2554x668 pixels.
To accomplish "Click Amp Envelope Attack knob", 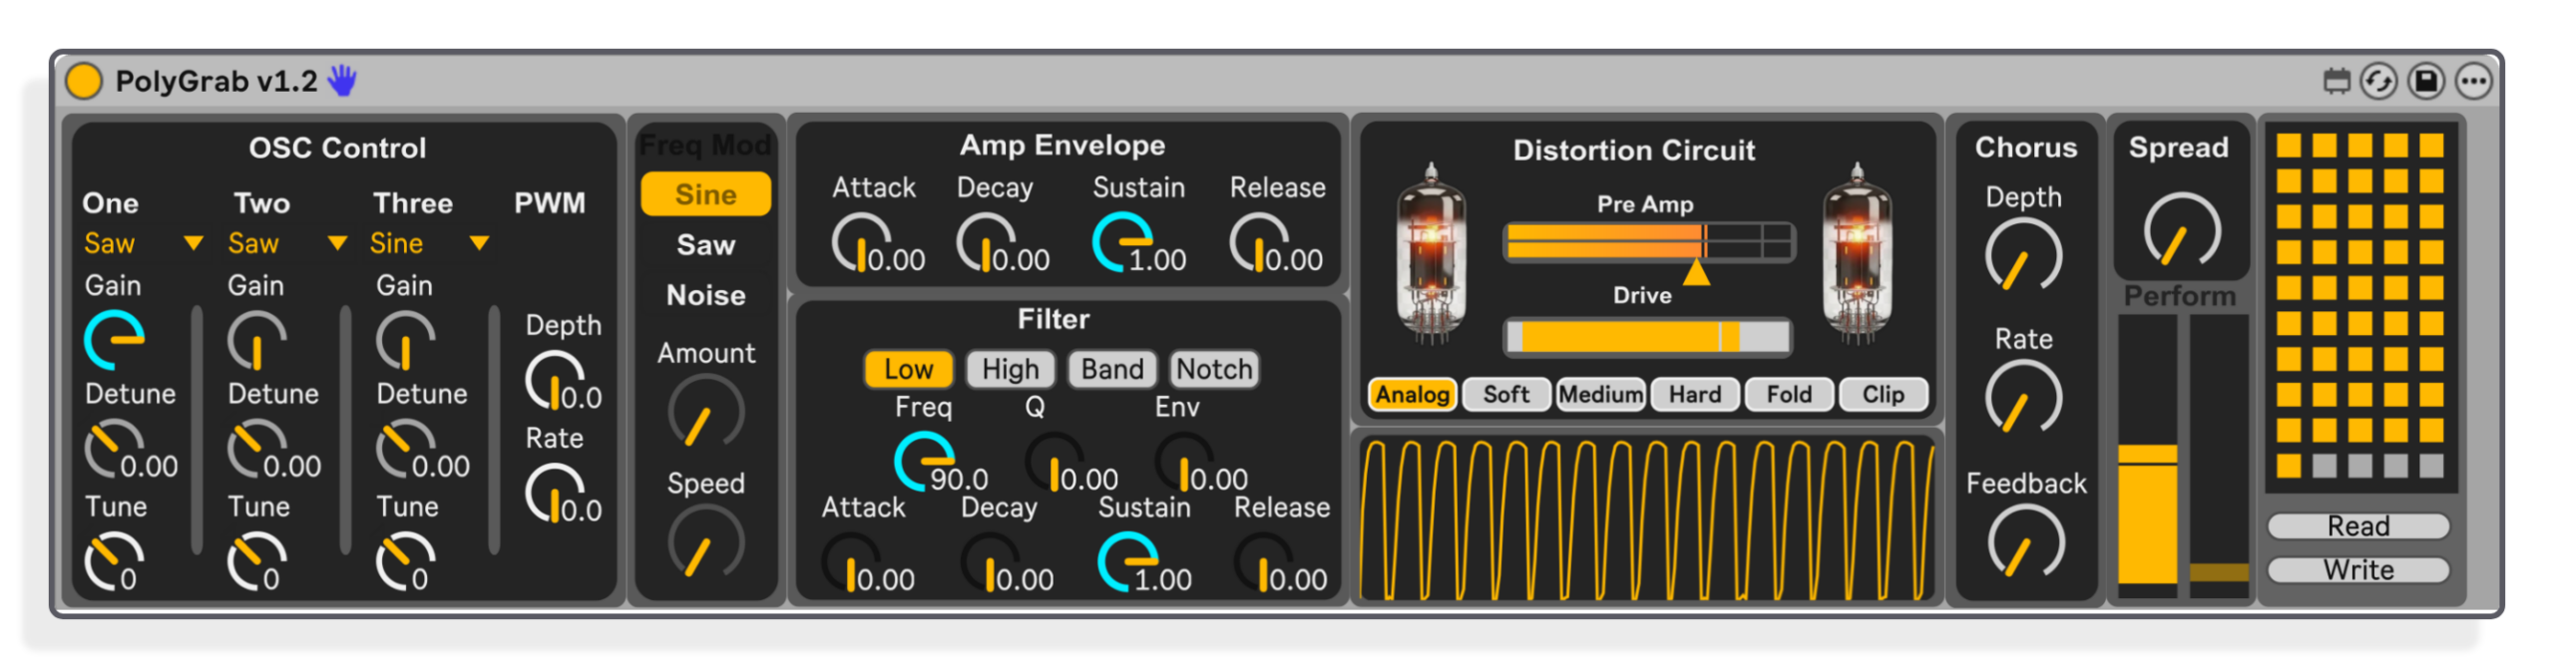I will 862,243.
